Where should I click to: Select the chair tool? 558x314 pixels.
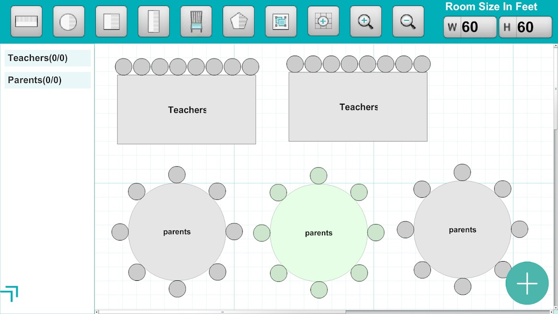click(x=196, y=22)
